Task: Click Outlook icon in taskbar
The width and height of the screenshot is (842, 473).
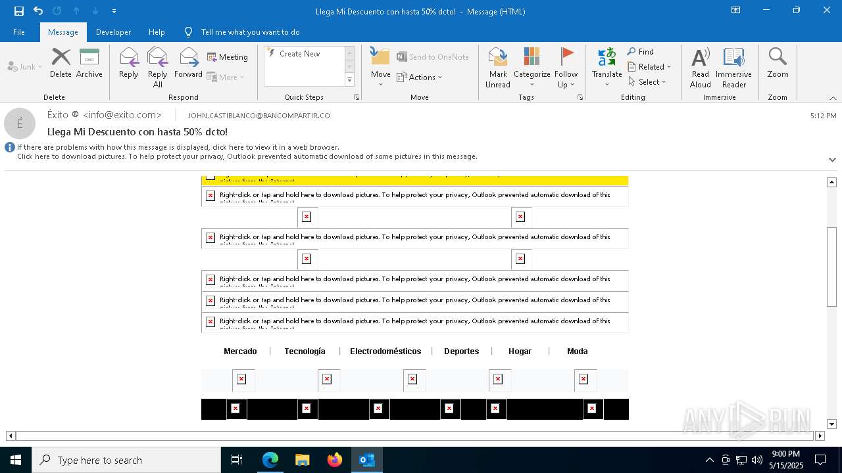Action: coord(367,460)
